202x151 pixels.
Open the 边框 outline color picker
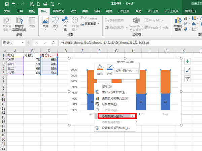(x=110, y=70)
